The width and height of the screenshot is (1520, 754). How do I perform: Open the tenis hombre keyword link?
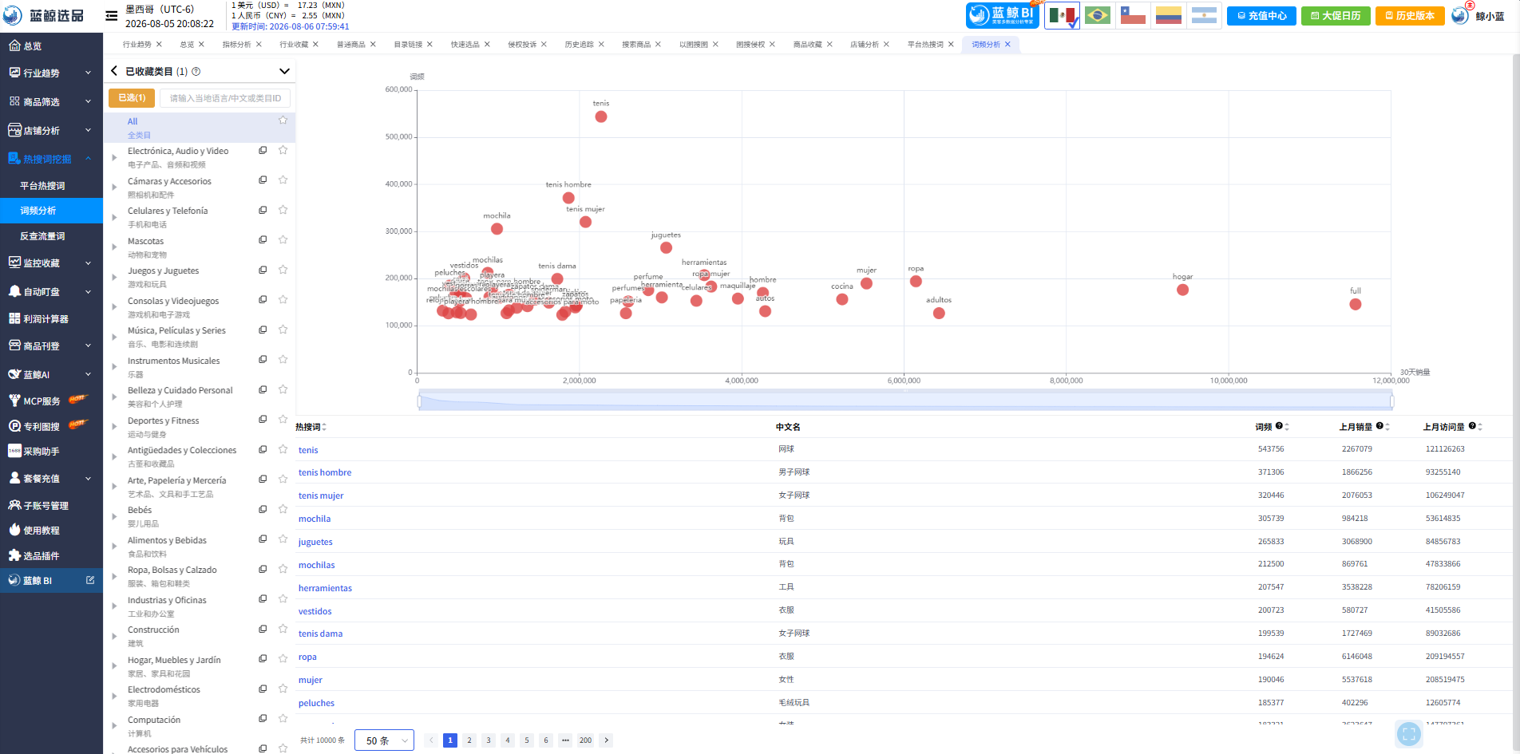point(325,472)
